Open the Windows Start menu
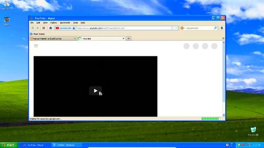Viewport: 264px width, 148px height. point(9,145)
